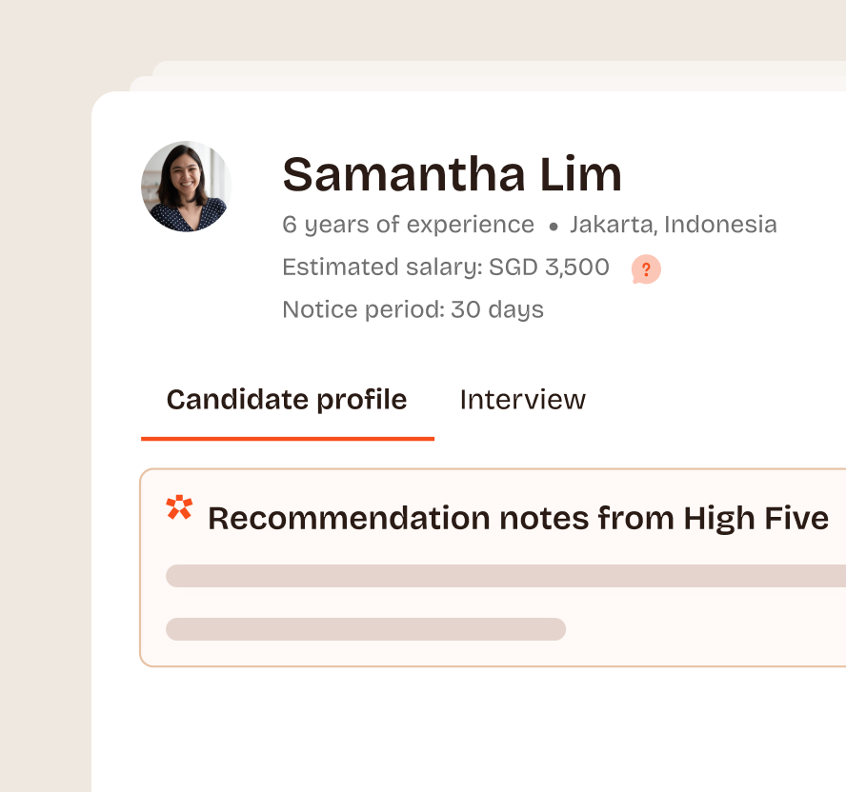This screenshot has height=792, width=846.
Task: Click the beige background margin on the left
Action: (x=45, y=428)
